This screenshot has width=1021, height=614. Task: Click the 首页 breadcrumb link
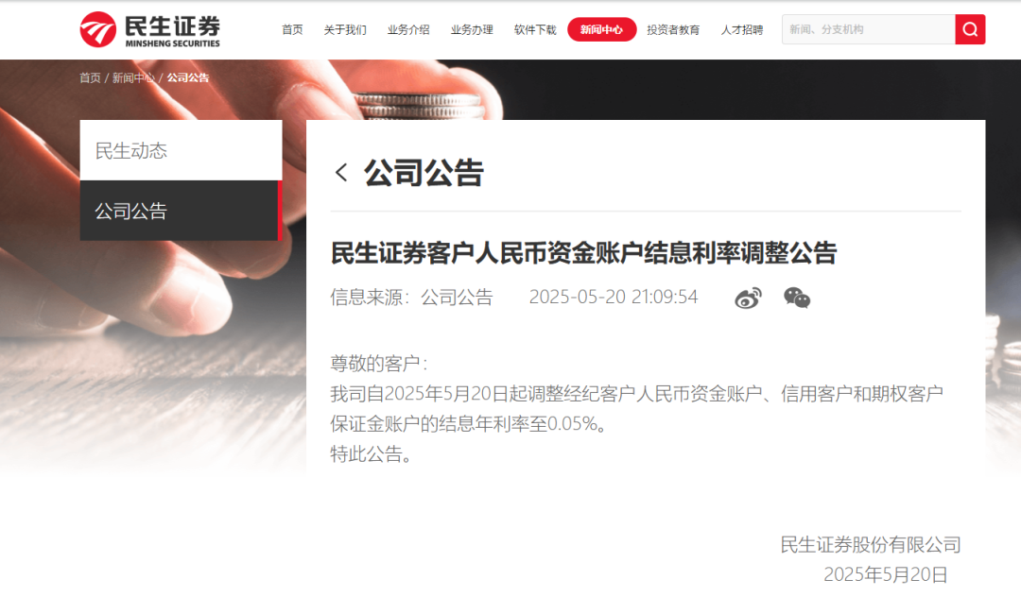pyautogui.click(x=90, y=78)
